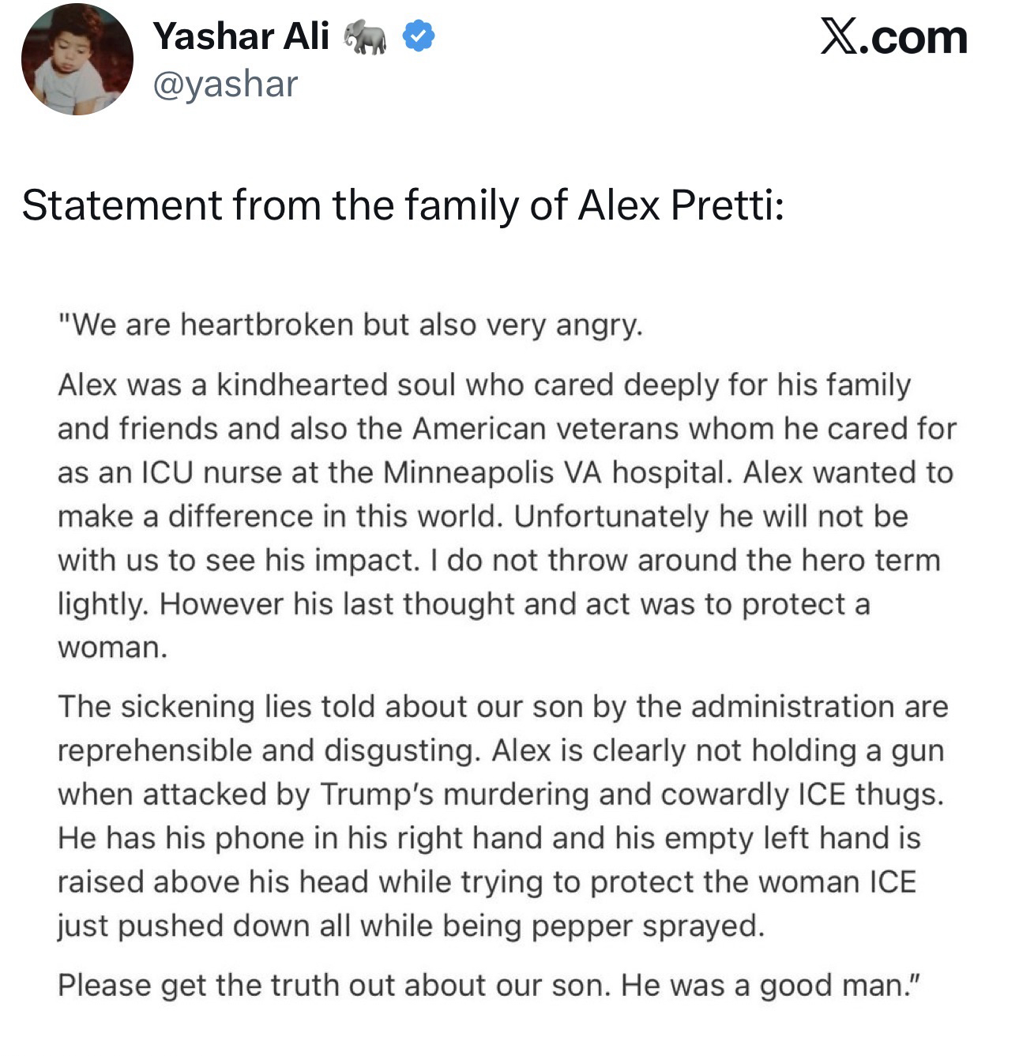Image resolution: width=1019 pixels, height=1056 pixels.
Task: Click the blue verified checkmark badge
Action: pyautogui.click(x=418, y=36)
